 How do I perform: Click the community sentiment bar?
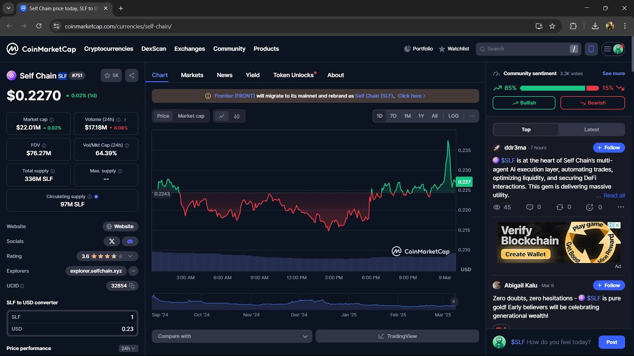559,88
